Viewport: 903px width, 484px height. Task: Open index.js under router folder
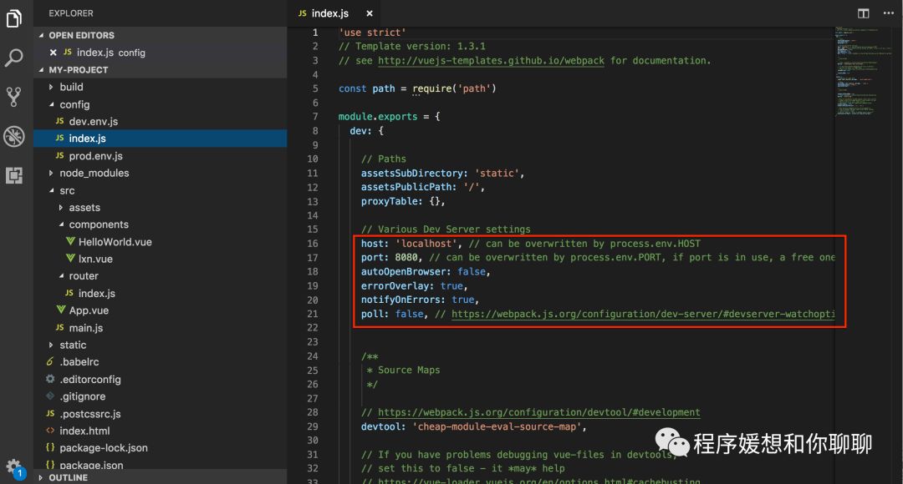(97, 293)
